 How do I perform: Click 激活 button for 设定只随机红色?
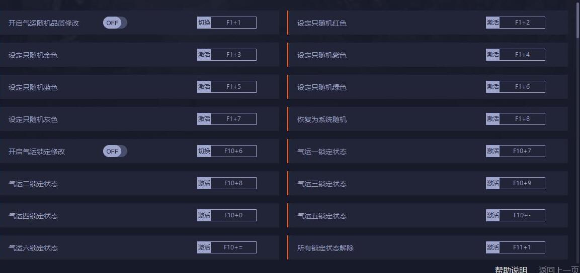click(x=492, y=23)
